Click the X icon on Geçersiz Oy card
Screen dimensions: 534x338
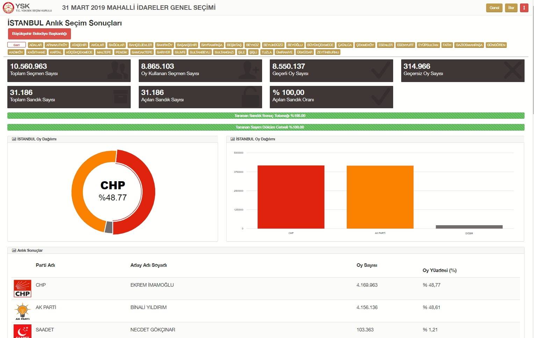pyautogui.click(x=513, y=70)
